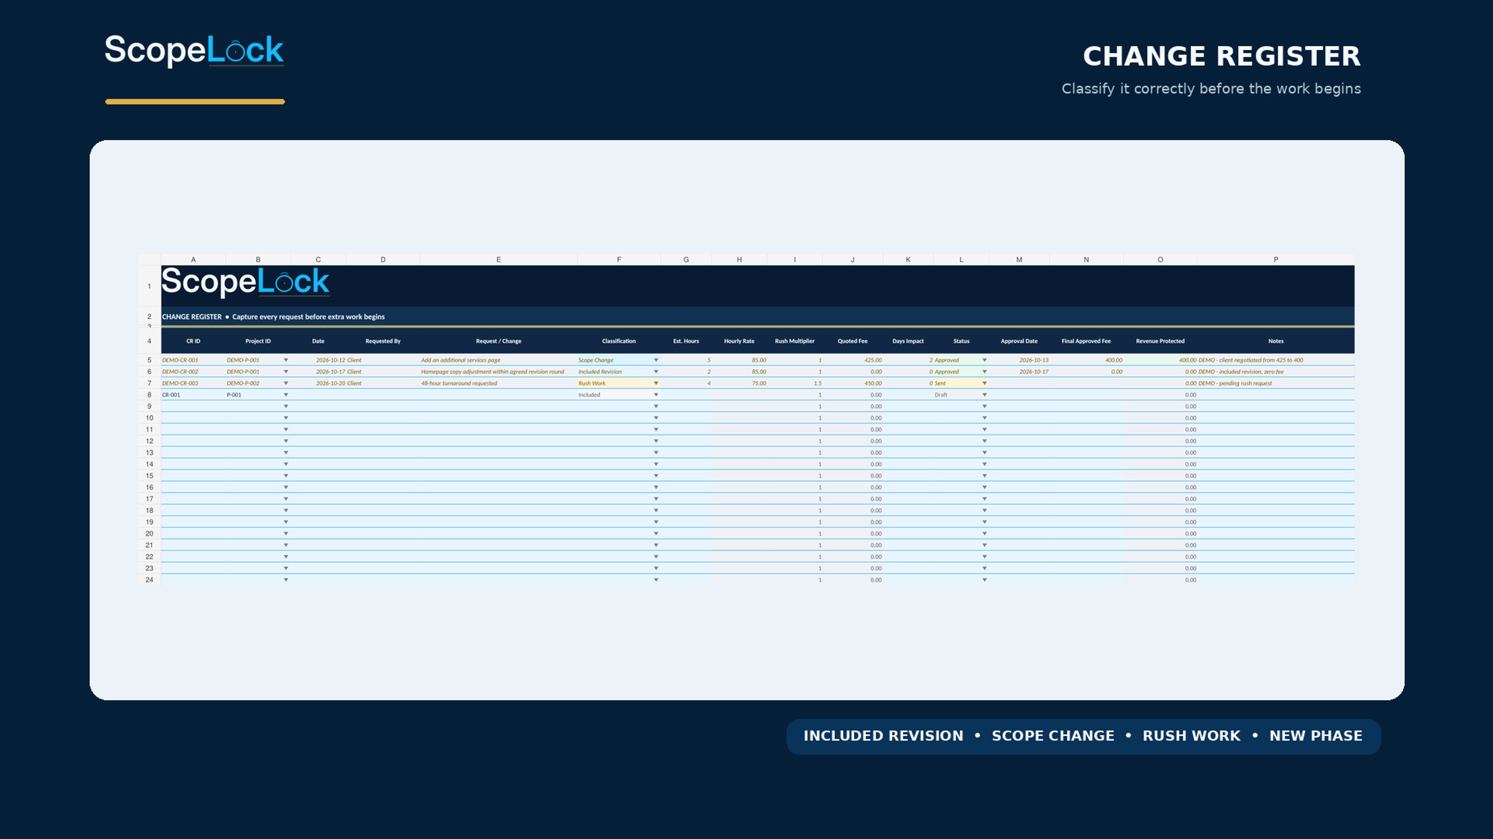
Task: Select cell DEMO-CR-001
Action: [x=193, y=360]
